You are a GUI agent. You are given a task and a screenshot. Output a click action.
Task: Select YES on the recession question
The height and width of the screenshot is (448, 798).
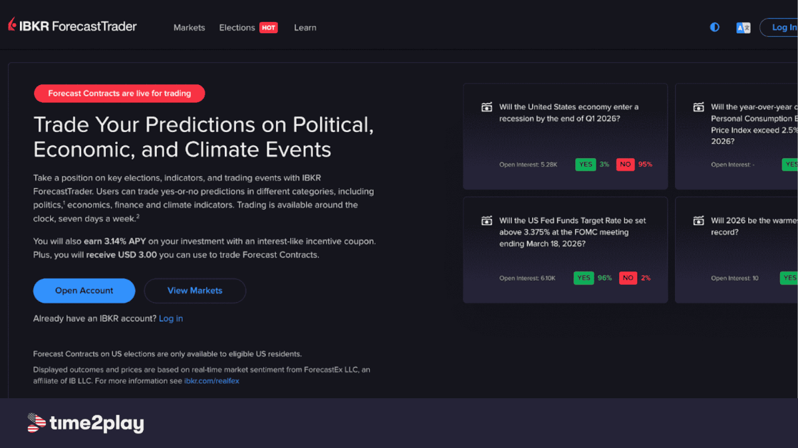(585, 164)
